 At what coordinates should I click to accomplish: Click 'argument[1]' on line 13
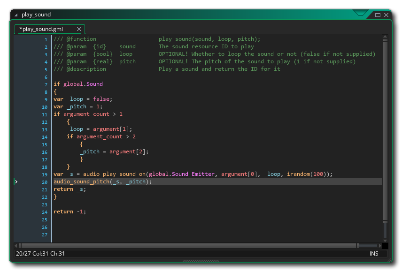tap(111, 129)
